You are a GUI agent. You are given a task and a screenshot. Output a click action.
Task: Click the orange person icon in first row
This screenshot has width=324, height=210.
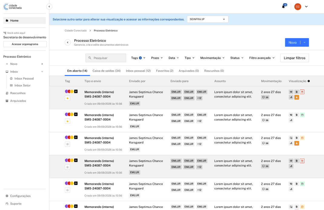tap(297, 97)
